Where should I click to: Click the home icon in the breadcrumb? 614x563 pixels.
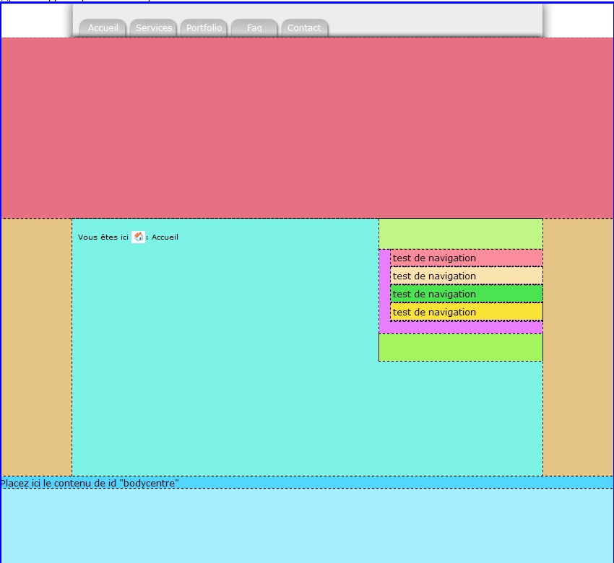139,237
